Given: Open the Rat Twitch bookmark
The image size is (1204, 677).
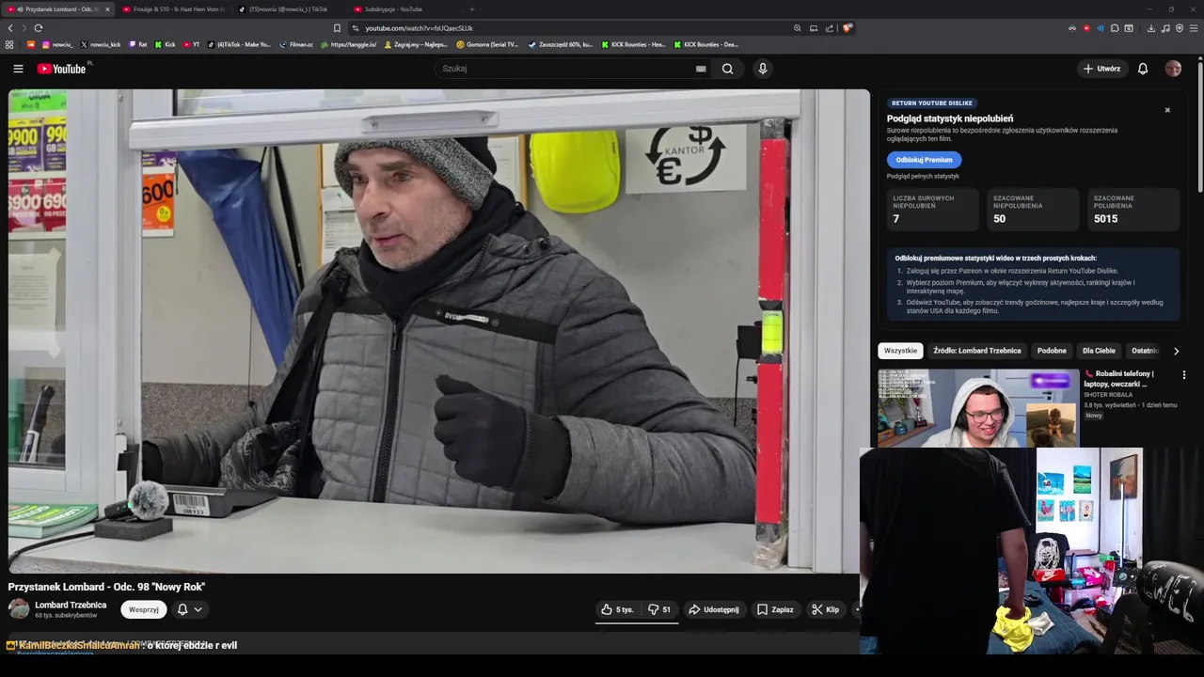Looking at the screenshot, I should coord(138,44).
